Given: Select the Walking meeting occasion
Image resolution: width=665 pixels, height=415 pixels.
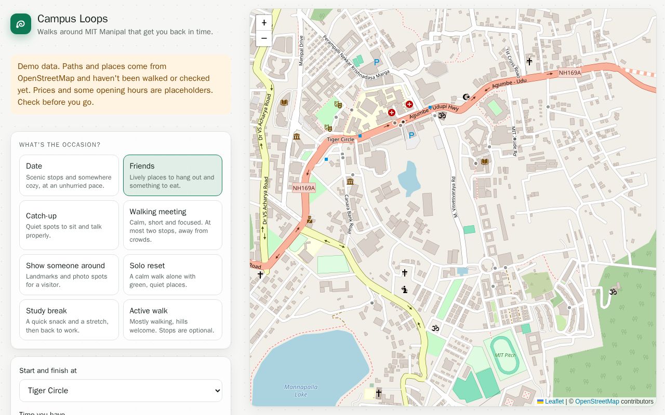Looking at the screenshot, I should click(172, 225).
